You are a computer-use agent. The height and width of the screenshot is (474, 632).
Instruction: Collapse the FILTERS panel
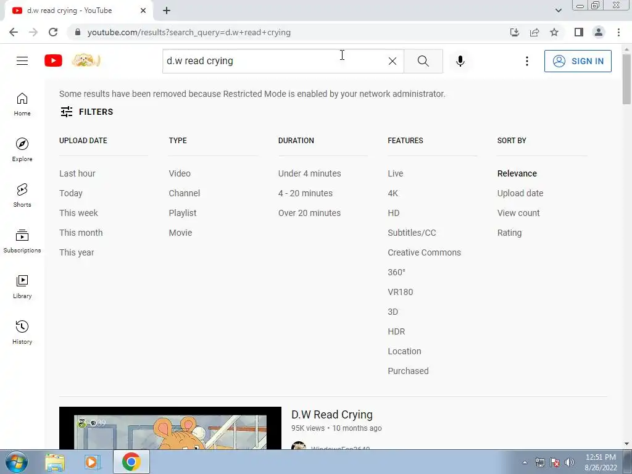(86, 112)
